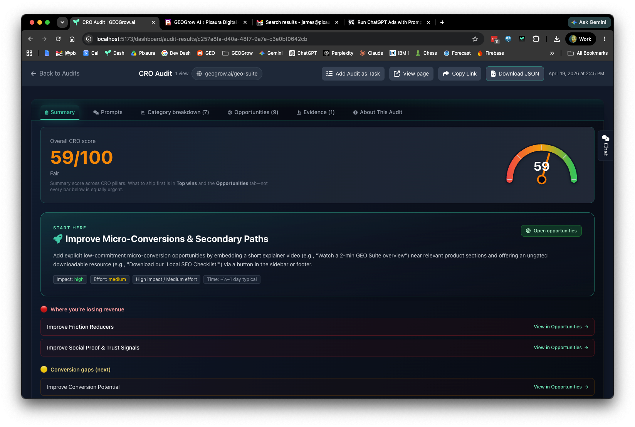Viewport: 635px width, 427px height.
Task: Go forward in browser history
Action: pos(44,39)
